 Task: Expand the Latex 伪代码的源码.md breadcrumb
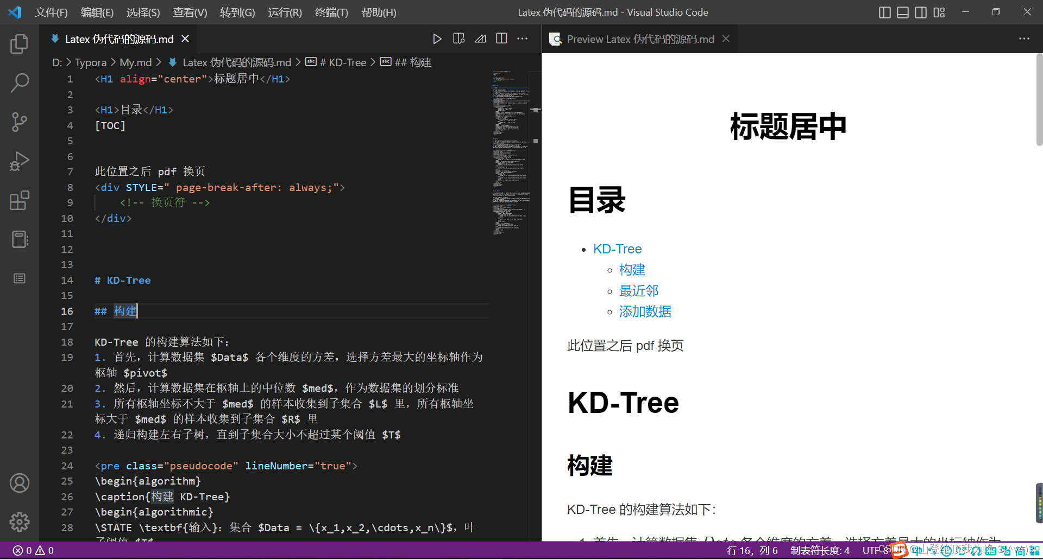(x=237, y=62)
